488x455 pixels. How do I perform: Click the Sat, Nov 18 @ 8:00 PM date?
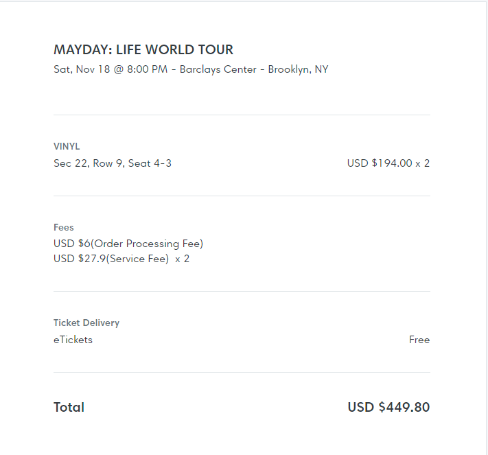click(110, 69)
